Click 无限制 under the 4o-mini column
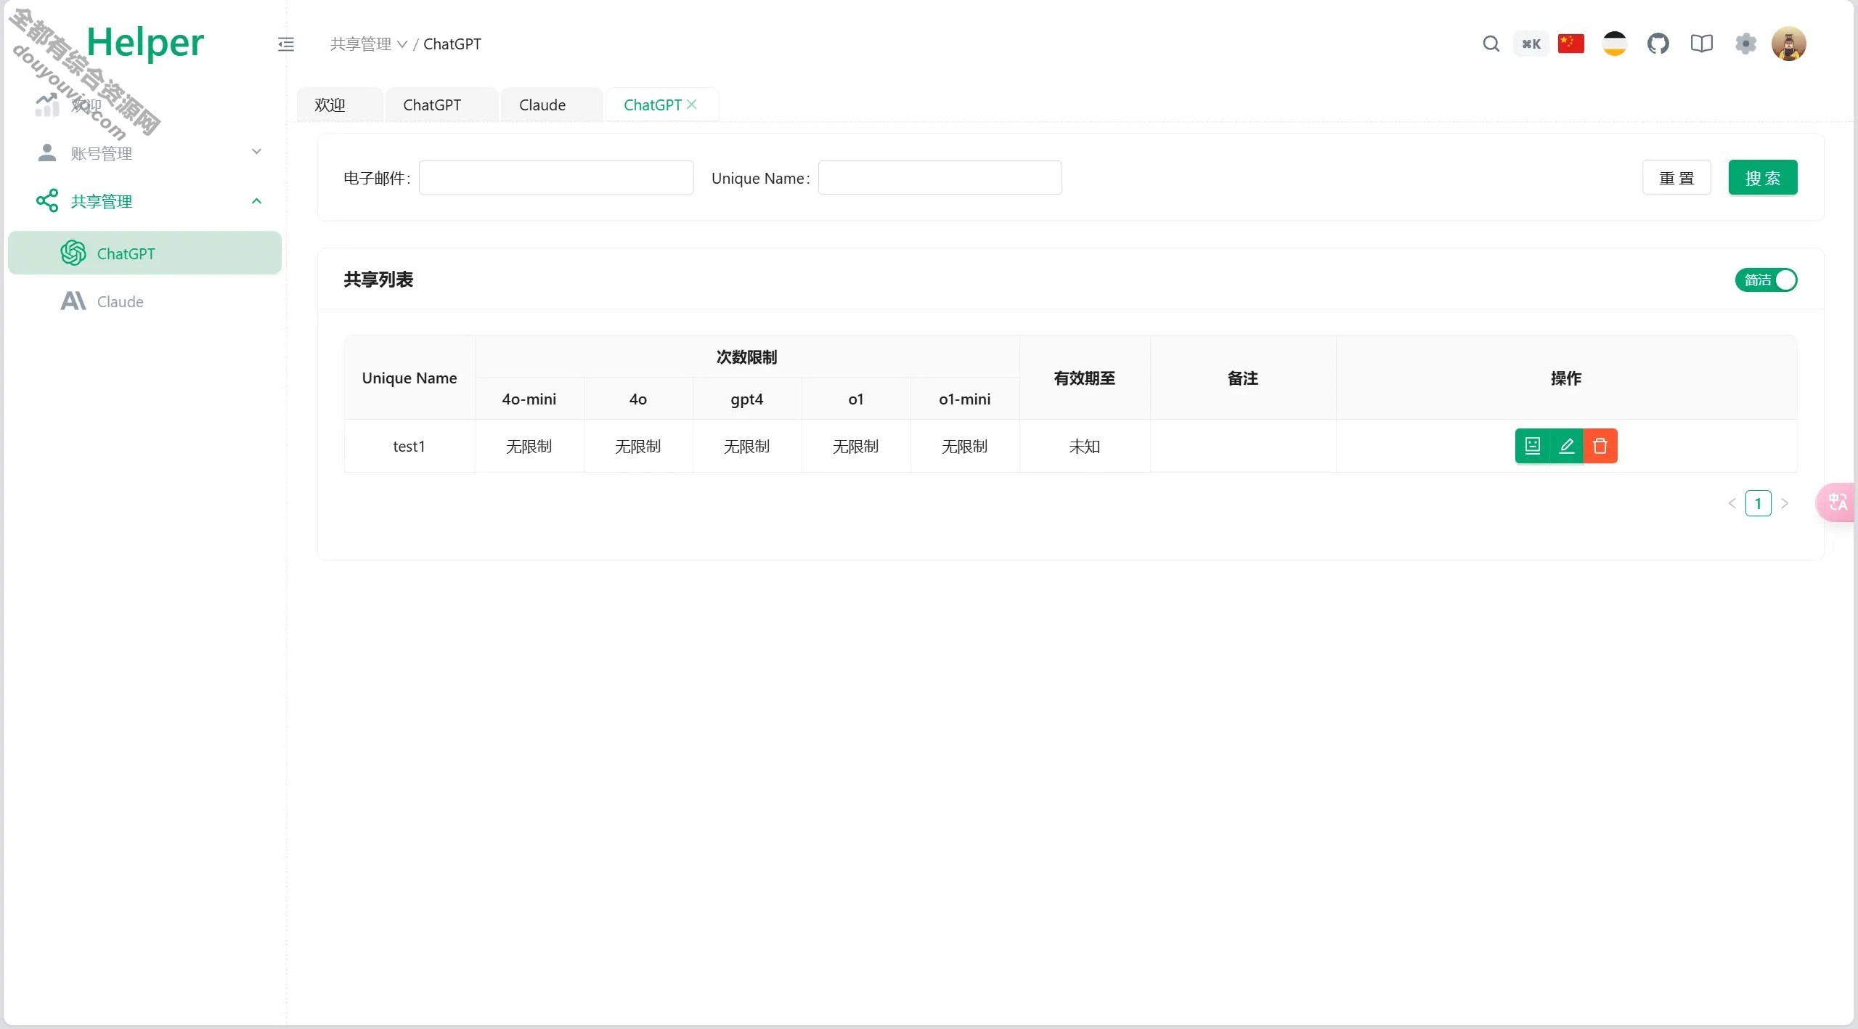This screenshot has height=1029, width=1858. pos(529,446)
